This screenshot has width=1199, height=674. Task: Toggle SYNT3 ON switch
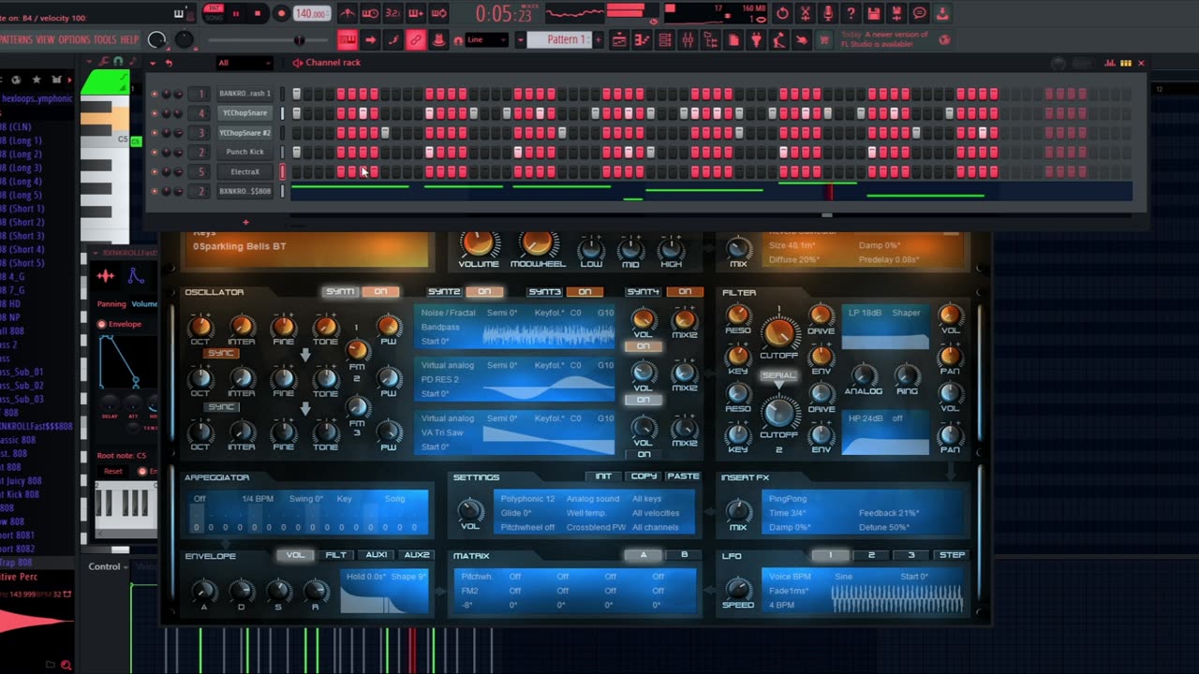[x=585, y=292]
